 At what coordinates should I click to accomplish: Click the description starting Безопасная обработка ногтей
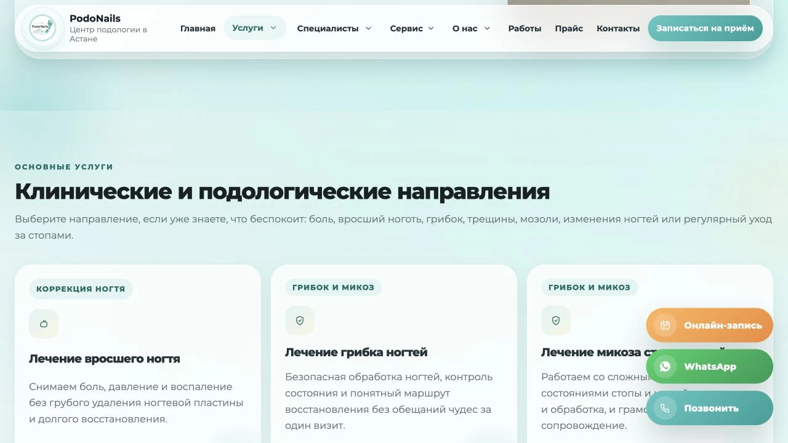(389, 401)
